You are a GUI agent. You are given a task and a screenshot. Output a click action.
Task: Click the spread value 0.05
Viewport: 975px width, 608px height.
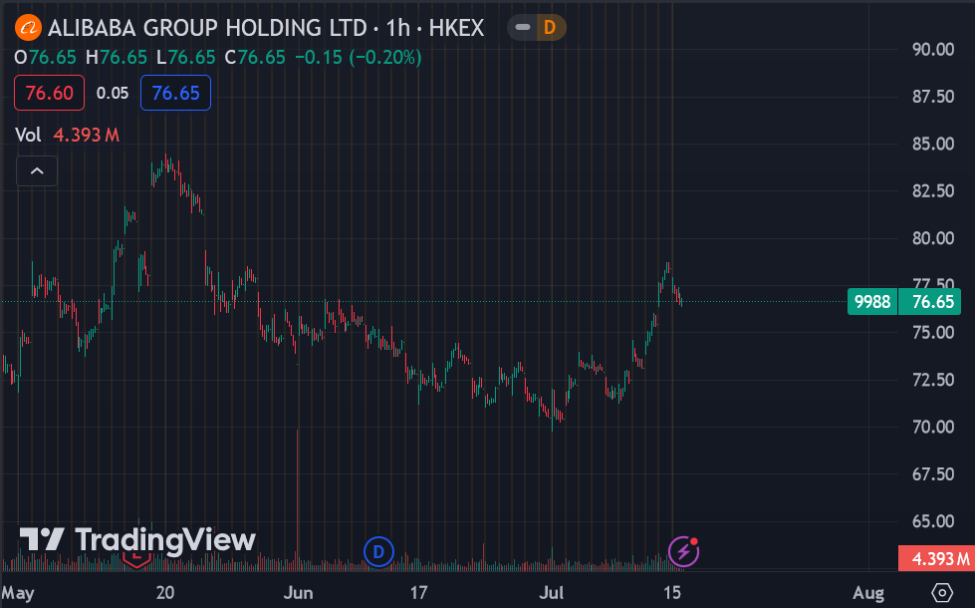pos(113,93)
